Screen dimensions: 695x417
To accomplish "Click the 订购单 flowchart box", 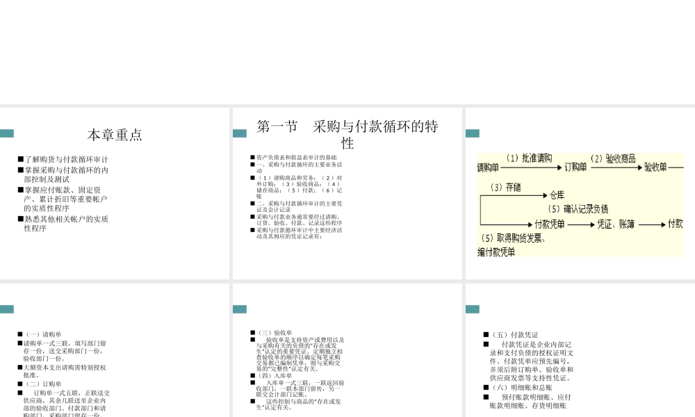I will coord(575,167).
